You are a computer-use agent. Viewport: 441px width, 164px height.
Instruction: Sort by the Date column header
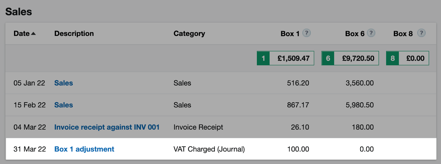(x=22, y=34)
